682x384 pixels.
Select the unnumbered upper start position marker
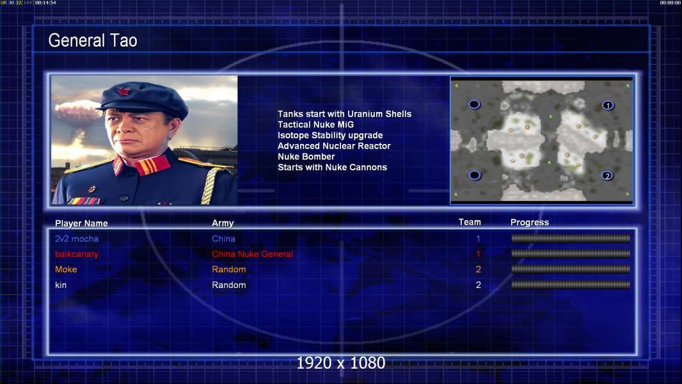click(x=474, y=104)
